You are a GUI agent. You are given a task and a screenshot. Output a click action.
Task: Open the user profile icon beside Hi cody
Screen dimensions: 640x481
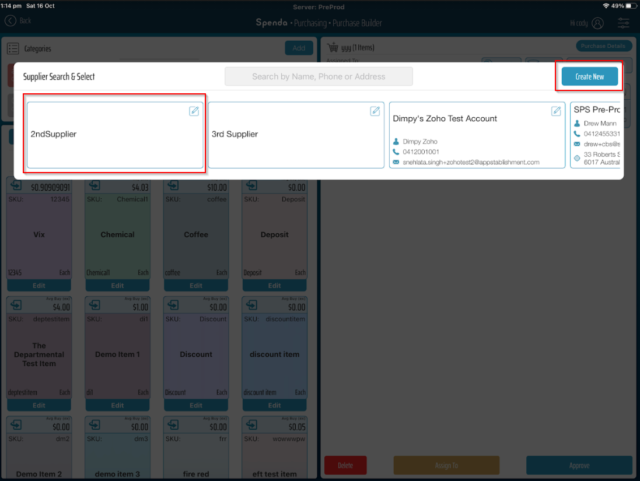point(597,23)
